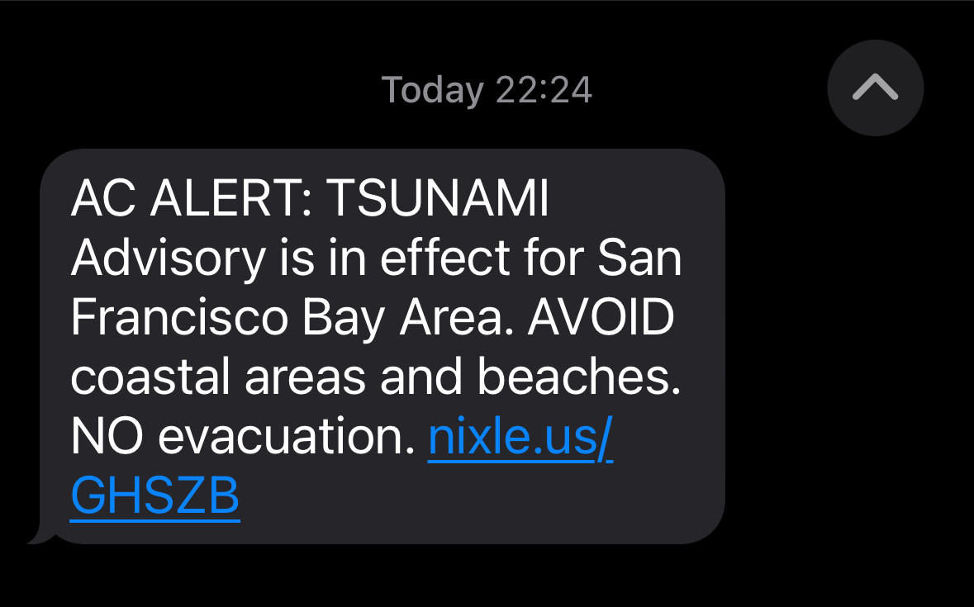Tap the word San in the alert
974x607 pixels.
coord(639,258)
